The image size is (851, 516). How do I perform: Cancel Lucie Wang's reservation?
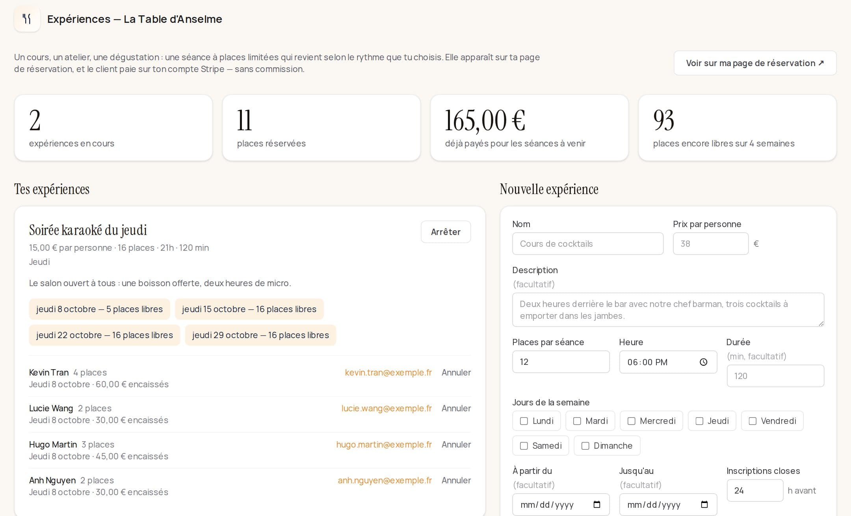(456, 408)
